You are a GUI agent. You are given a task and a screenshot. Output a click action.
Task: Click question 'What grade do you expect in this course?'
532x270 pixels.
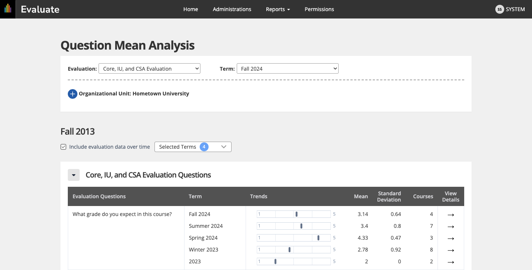122,214
